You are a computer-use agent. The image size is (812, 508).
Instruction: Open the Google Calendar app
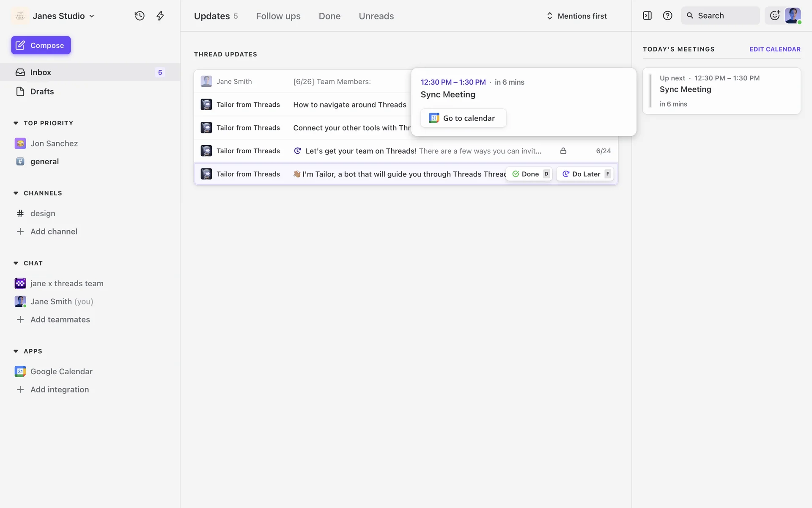[x=61, y=371]
